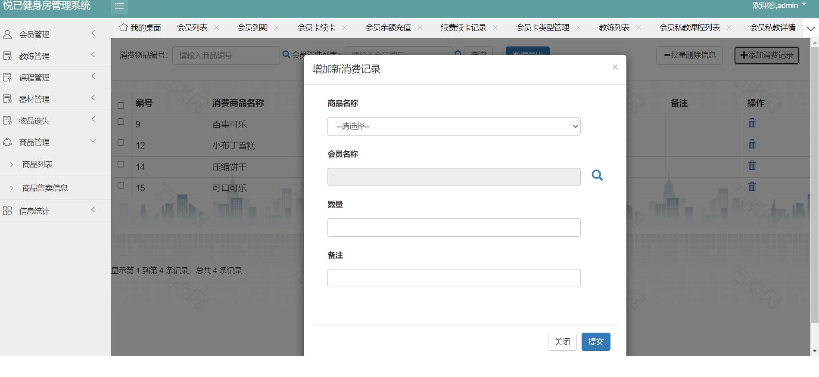Click search icon beside 消费物品编号 field
819x377 pixels.
tap(286, 55)
